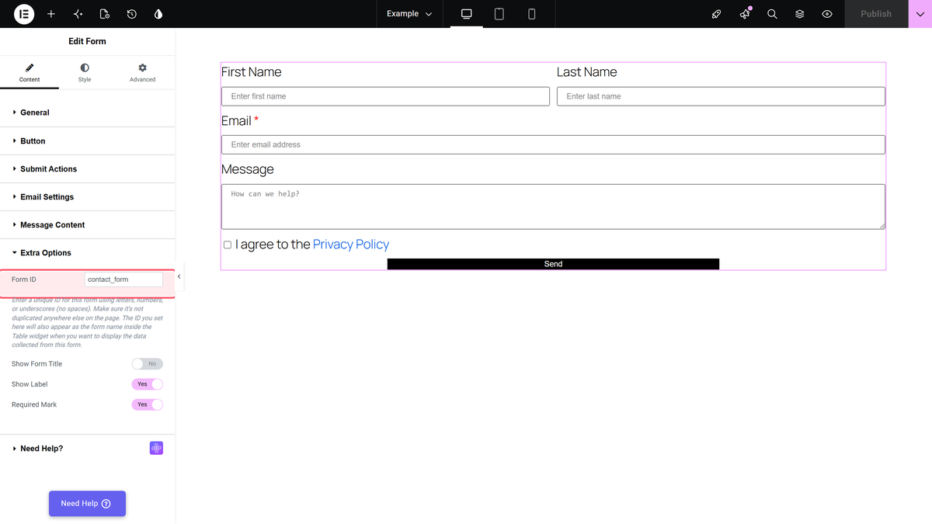Click the Required Mark label
Viewport: 932px width, 524px height.
pyautogui.click(x=34, y=404)
